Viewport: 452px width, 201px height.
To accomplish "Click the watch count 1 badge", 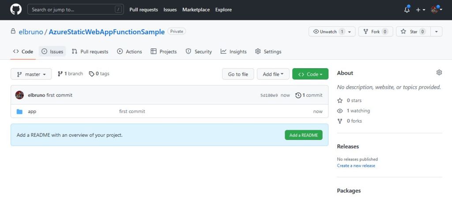I will point(342,32).
